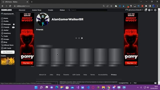Click the Official Store cart icon
The width and height of the screenshot is (160, 90).
[2, 45]
